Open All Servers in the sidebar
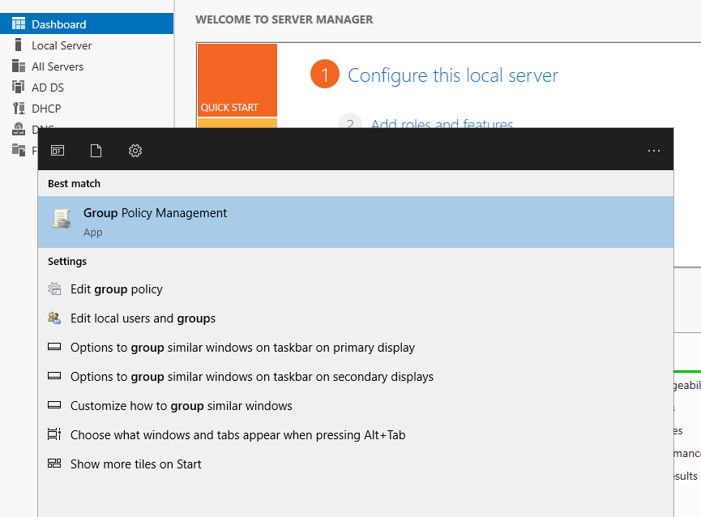Image resolution: width=701 pixels, height=517 pixels. click(58, 66)
